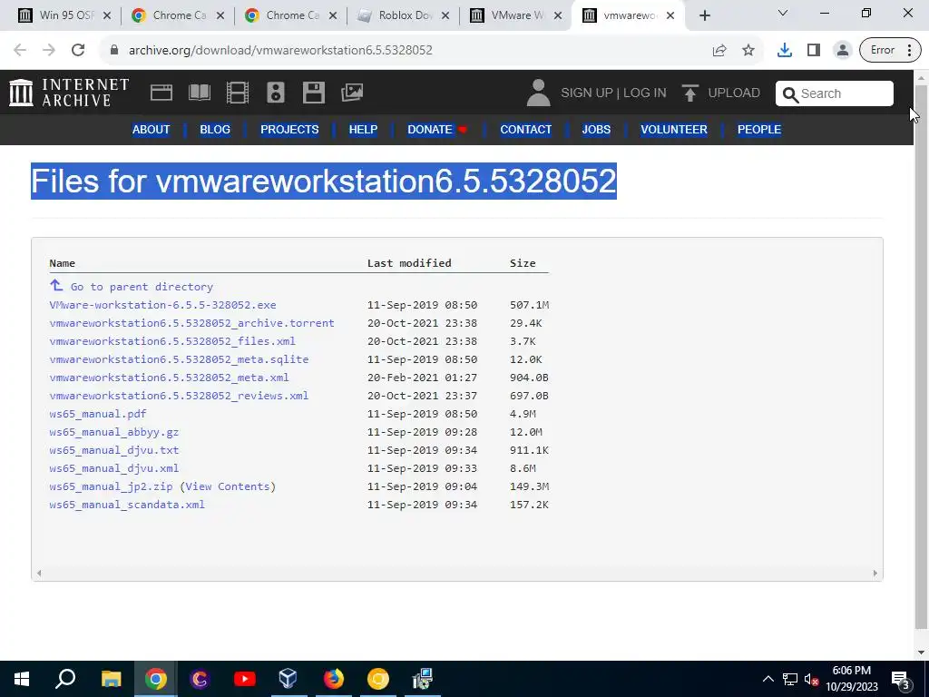This screenshot has width=929, height=697.
Task: Go back with browser back arrow
Action: [x=20, y=50]
